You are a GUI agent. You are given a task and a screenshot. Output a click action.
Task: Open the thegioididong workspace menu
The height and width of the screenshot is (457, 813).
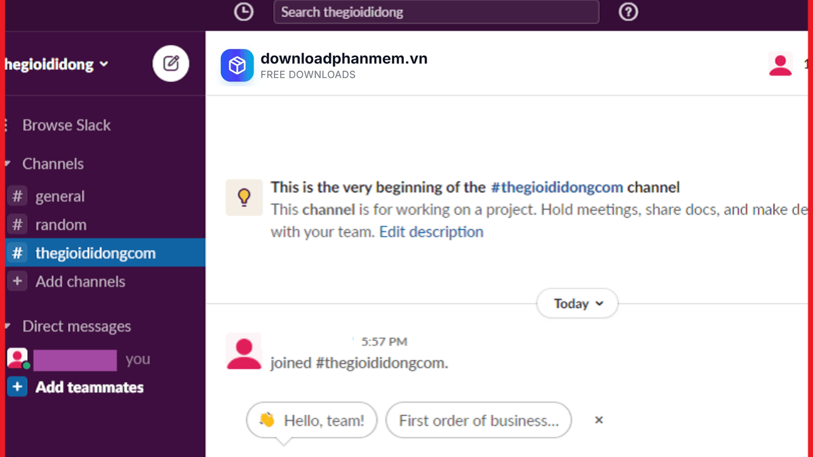point(57,64)
